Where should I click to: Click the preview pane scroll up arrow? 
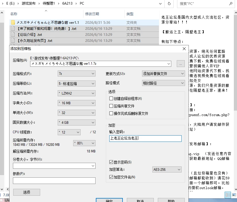pos(236,13)
